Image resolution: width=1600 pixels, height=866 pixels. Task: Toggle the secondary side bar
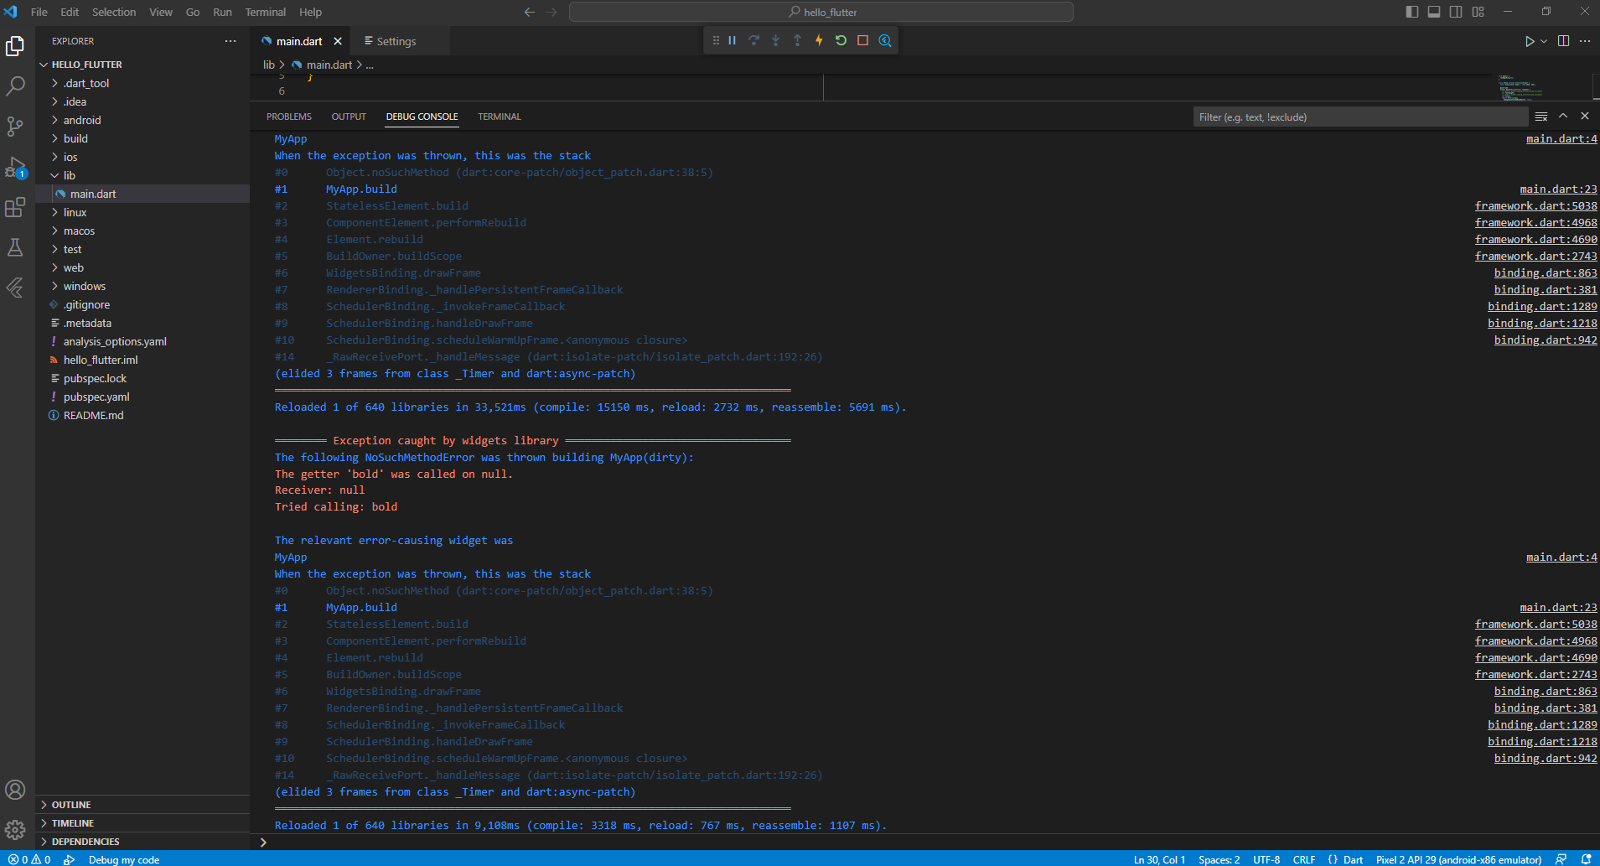click(x=1457, y=12)
